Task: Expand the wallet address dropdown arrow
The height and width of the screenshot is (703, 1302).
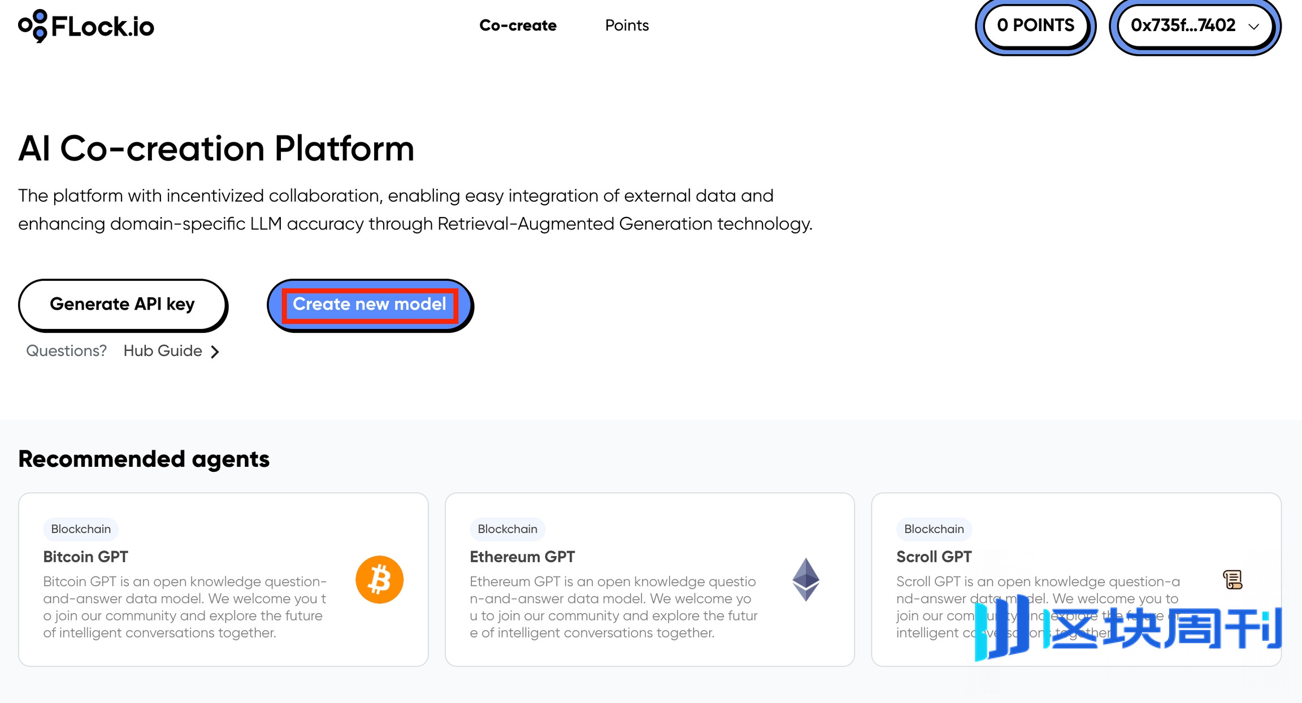Action: coord(1253,27)
